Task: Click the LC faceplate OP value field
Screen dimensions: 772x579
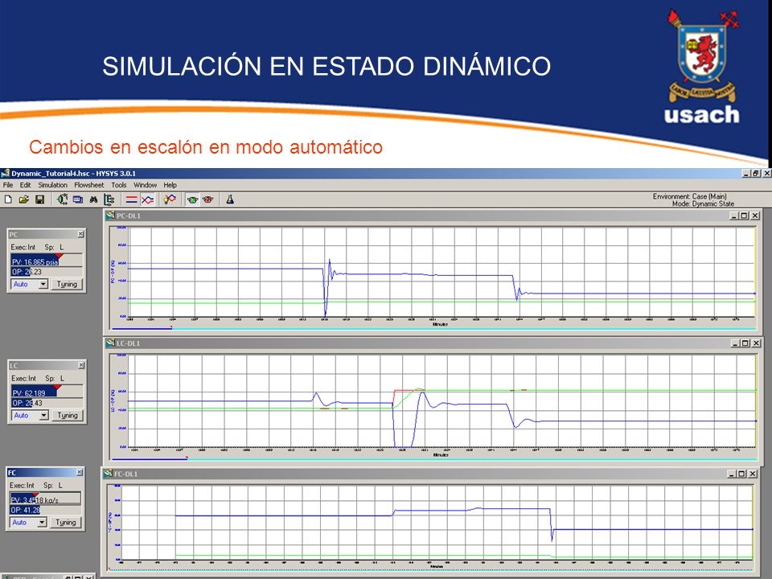Action: coord(47,403)
